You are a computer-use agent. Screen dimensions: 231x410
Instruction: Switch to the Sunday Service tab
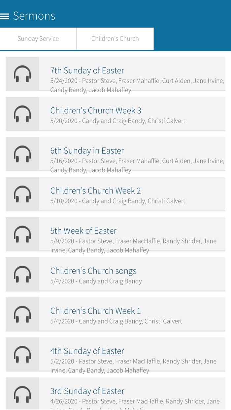pos(38,39)
